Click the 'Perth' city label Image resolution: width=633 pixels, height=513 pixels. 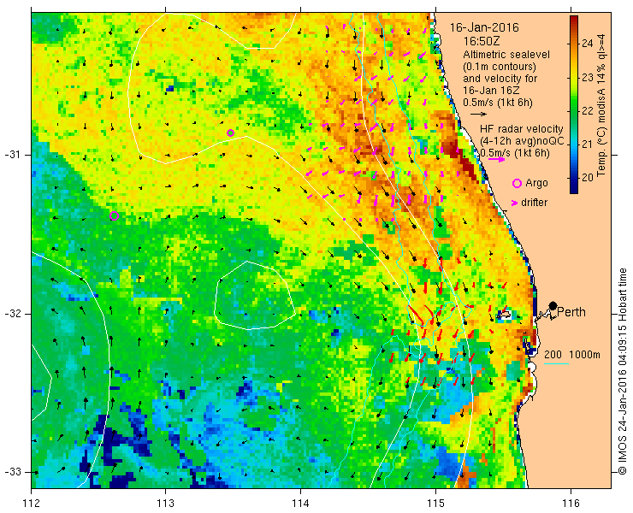571,312
